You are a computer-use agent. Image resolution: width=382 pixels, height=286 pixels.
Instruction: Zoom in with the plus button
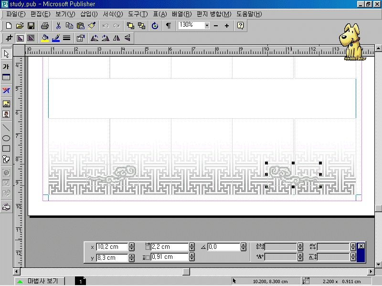coord(226,26)
